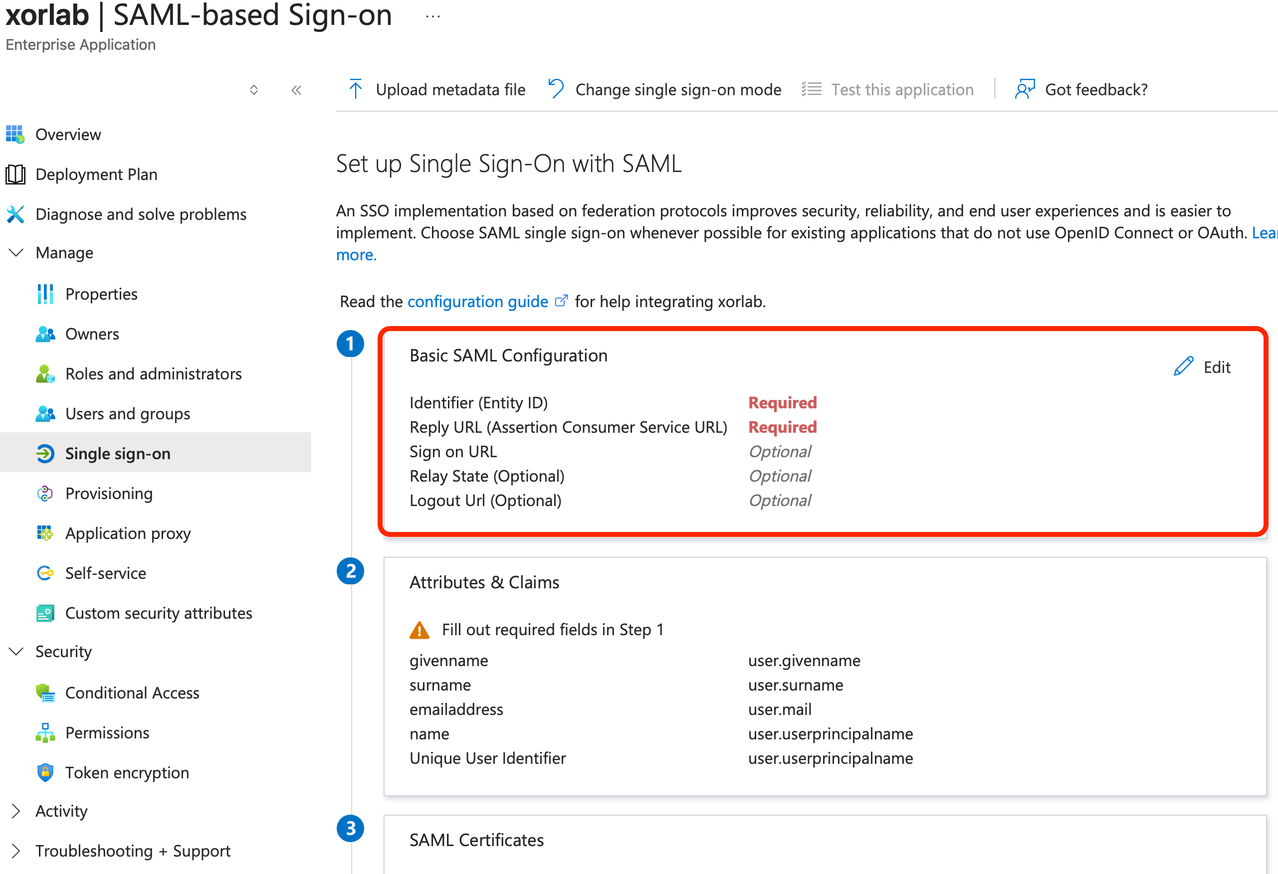Click the SAML Certificates heading
Image resolution: width=1278 pixels, height=874 pixels.
pos(476,840)
